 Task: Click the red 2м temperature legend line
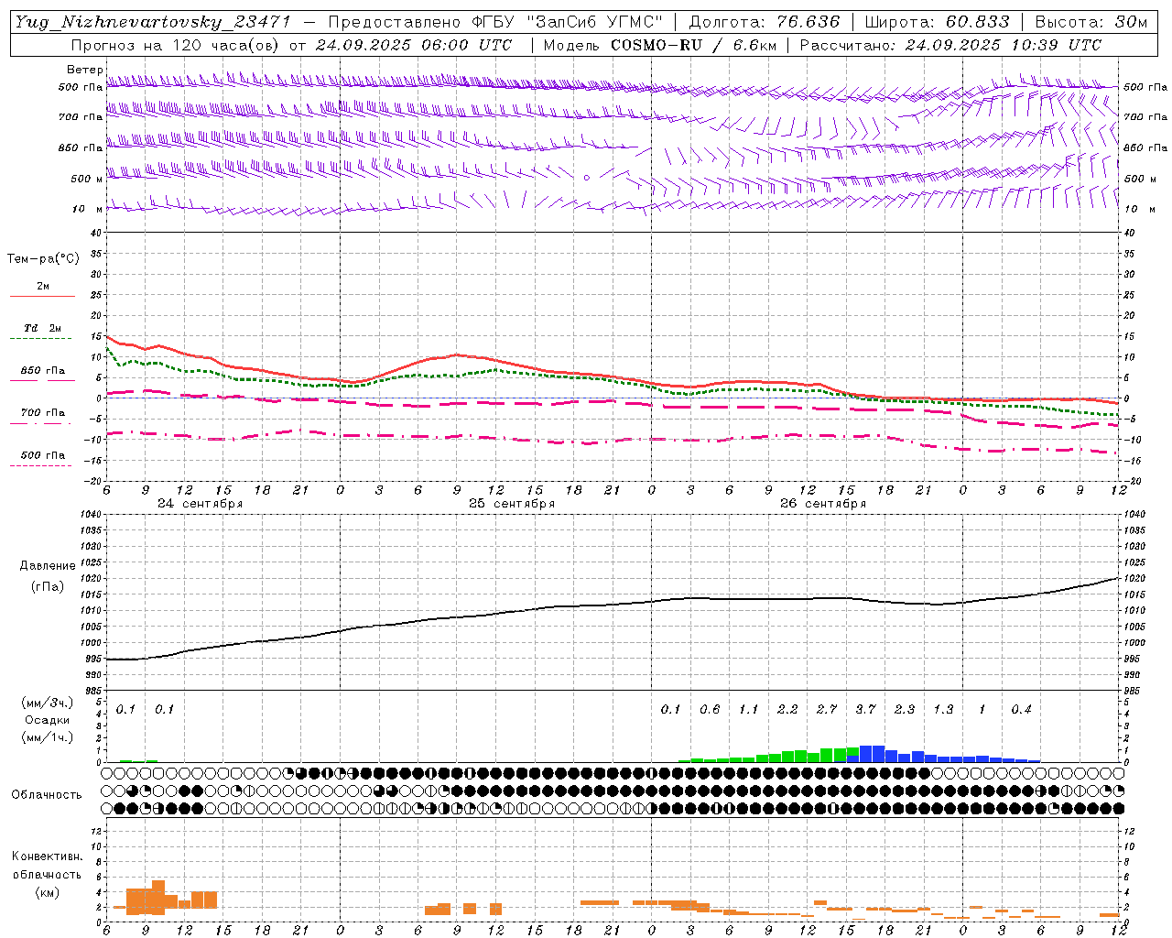pos(42,296)
